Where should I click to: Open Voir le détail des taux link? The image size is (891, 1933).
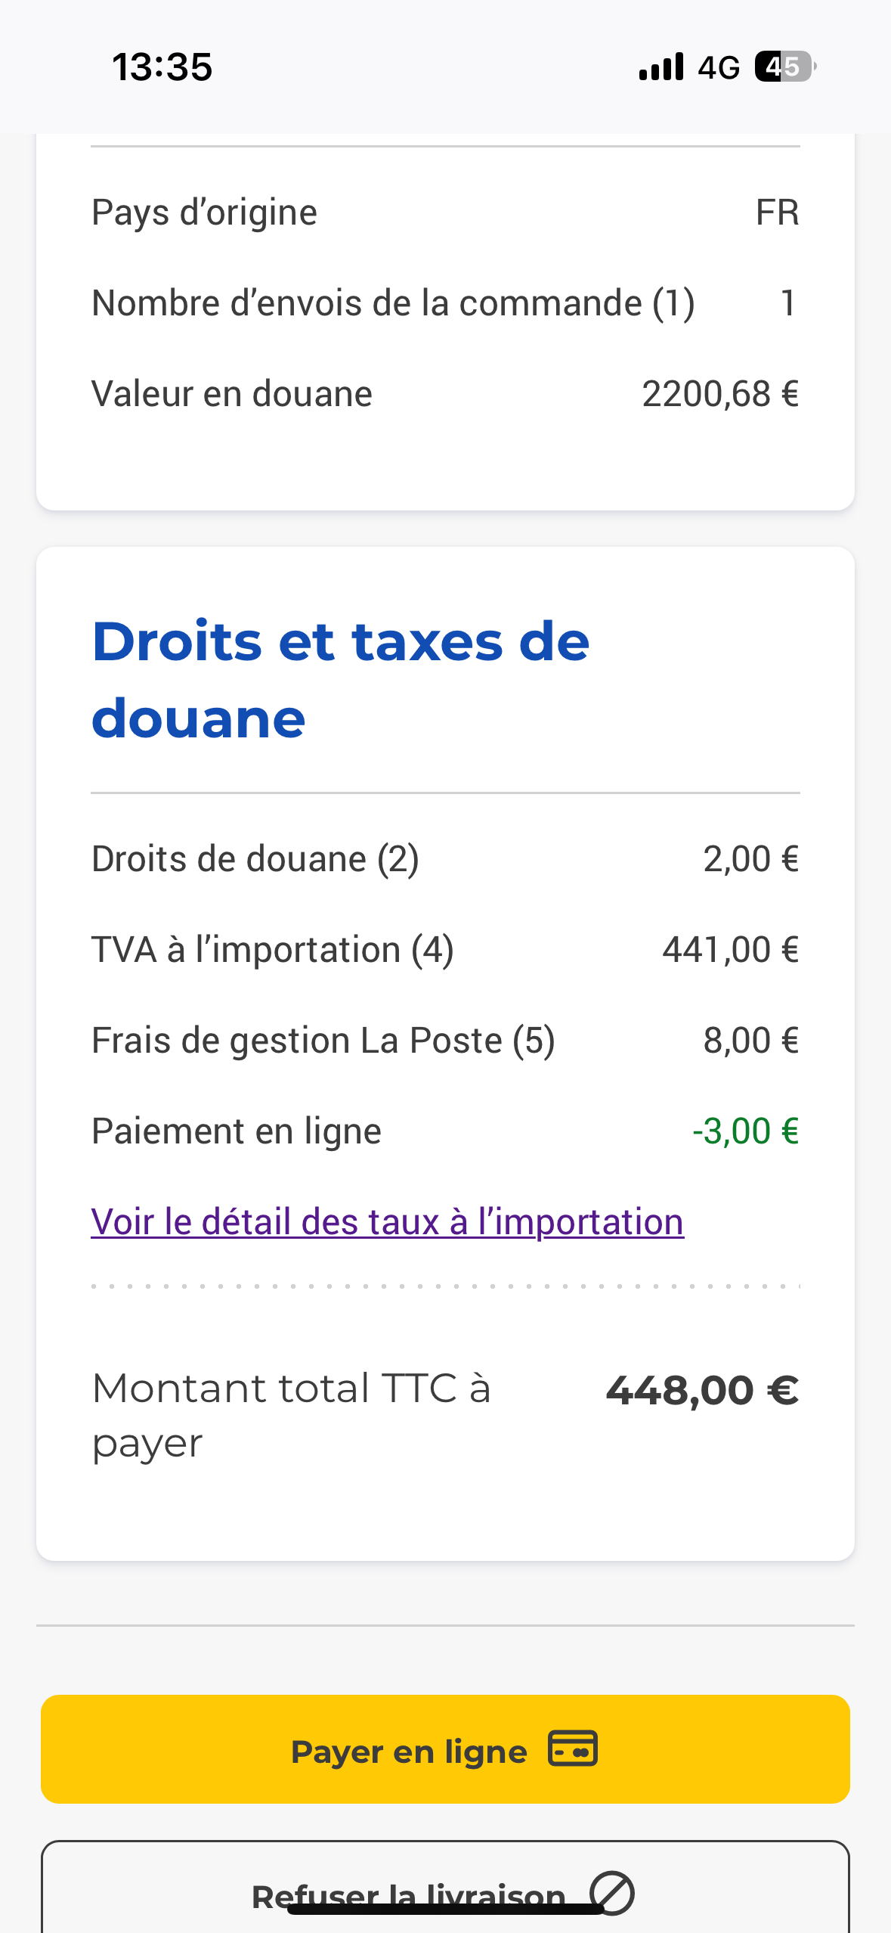[387, 1221]
